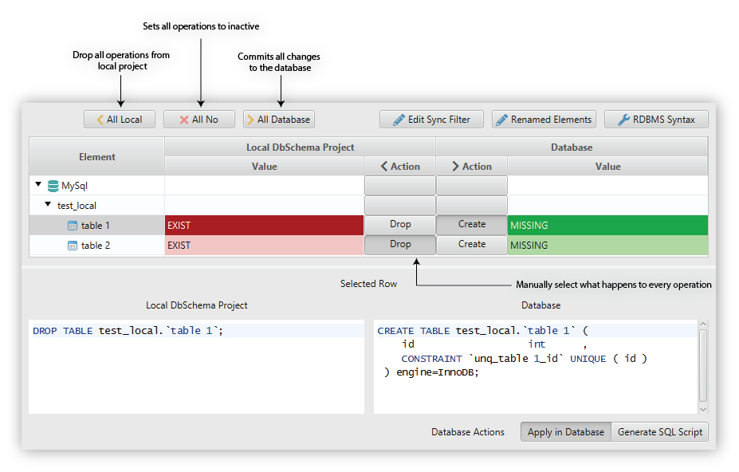
Task: Click the left Action column header
Action: (x=400, y=166)
